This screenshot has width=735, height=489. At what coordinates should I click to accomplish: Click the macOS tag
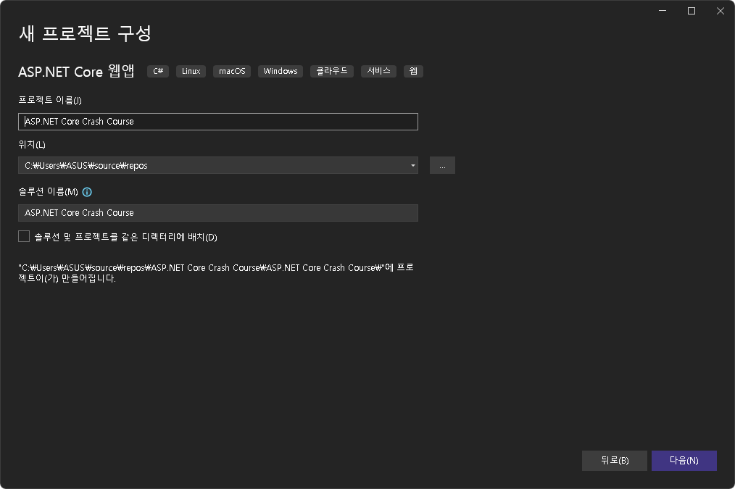click(x=232, y=71)
